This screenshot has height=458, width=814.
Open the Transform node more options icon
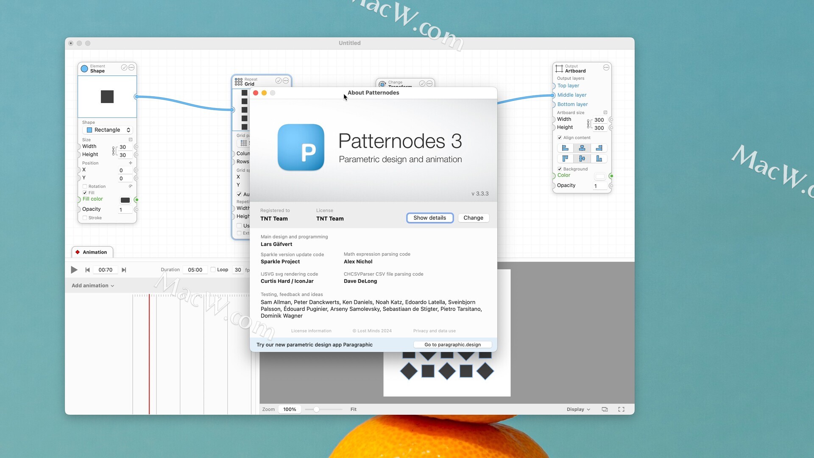(429, 84)
